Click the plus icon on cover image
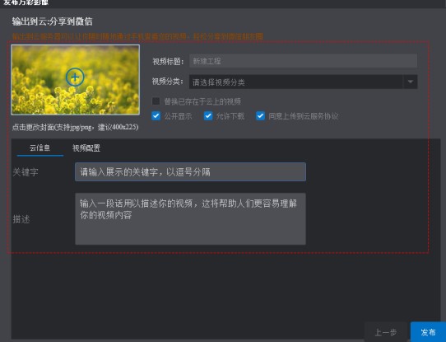This screenshot has height=342, width=446. click(75, 77)
